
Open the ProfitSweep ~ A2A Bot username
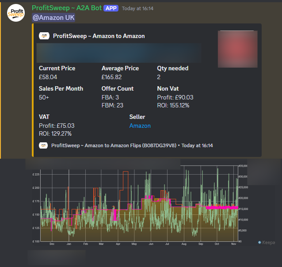(x=67, y=8)
